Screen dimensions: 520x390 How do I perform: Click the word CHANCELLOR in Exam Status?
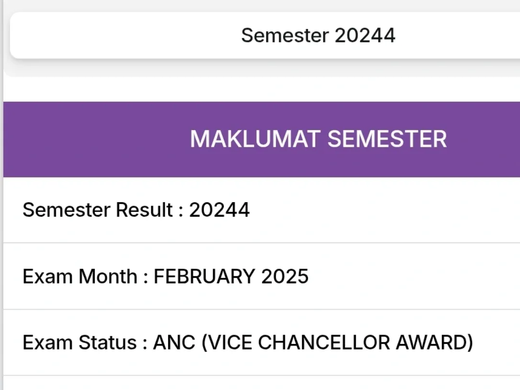[325, 343]
